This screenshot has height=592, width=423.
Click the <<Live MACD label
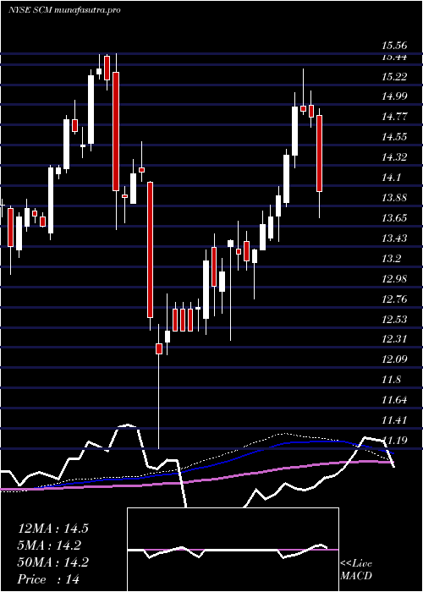point(356,570)
